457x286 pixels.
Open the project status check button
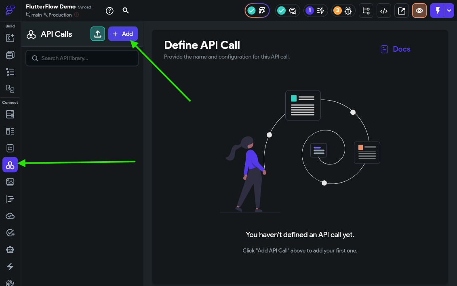257,11
